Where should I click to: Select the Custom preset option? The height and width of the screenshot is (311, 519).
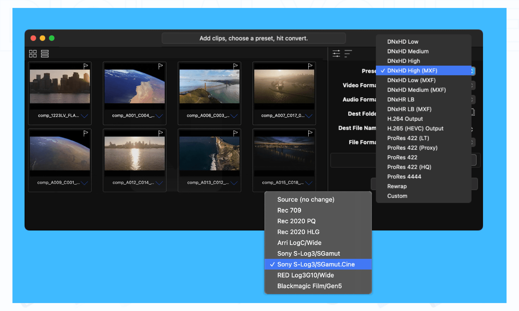(397, 196)
